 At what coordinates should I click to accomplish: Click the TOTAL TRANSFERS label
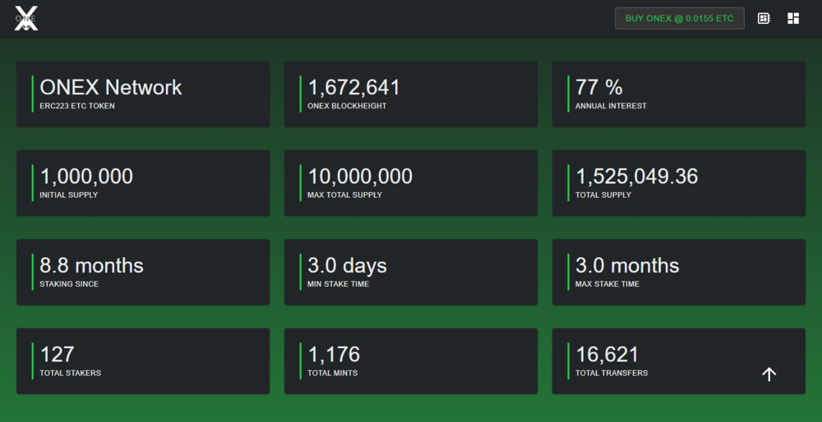click(x=612, y=374)
